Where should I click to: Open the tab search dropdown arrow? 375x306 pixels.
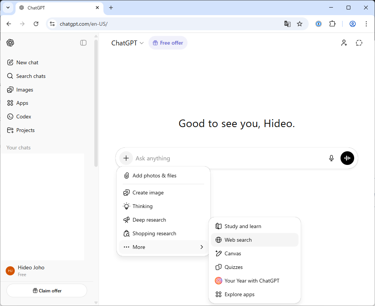pyautogui.click(x=8, y=8)
